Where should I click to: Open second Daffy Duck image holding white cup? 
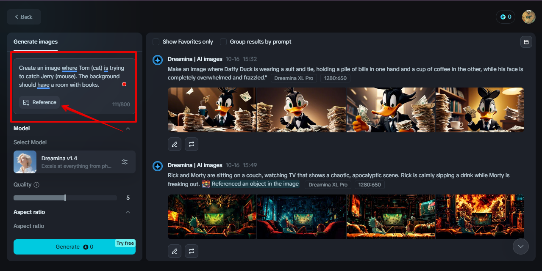(x=301, y=110)
